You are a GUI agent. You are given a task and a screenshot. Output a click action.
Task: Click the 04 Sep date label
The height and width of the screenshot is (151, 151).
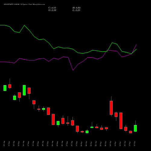pos(96,144)
